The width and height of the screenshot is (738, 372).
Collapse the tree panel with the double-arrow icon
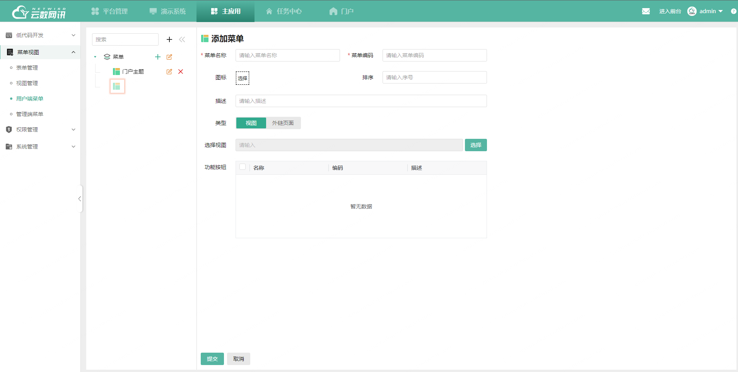point(182,39)
